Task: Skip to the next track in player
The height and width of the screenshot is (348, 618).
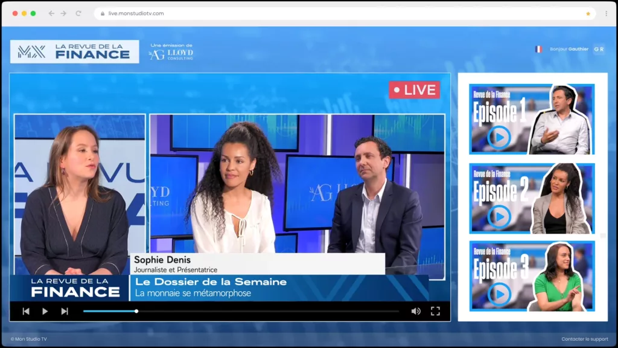Action: (64, 311)
